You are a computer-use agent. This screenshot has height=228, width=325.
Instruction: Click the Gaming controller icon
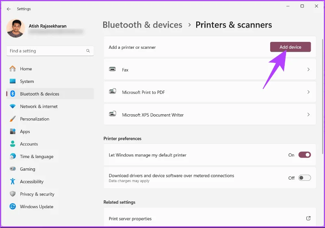13,169
